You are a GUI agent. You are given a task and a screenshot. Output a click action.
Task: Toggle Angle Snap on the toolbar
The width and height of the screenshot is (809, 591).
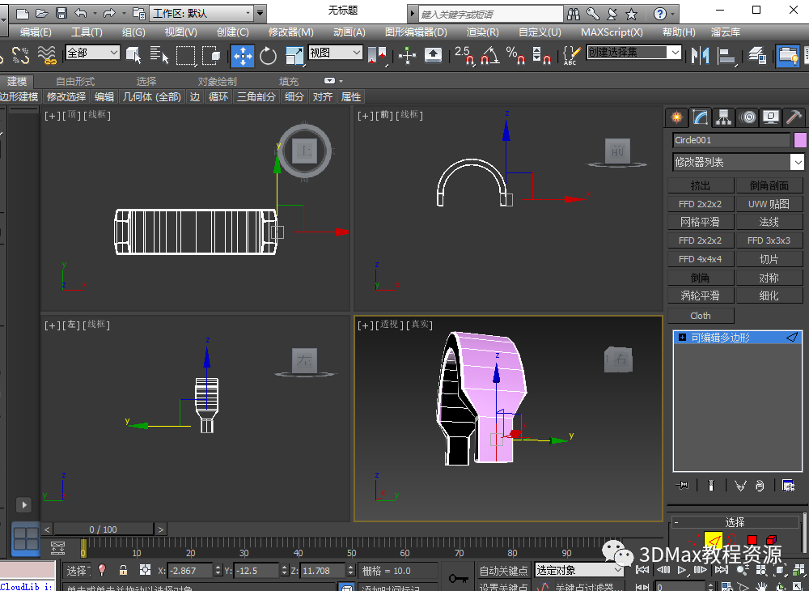[489, 55]
